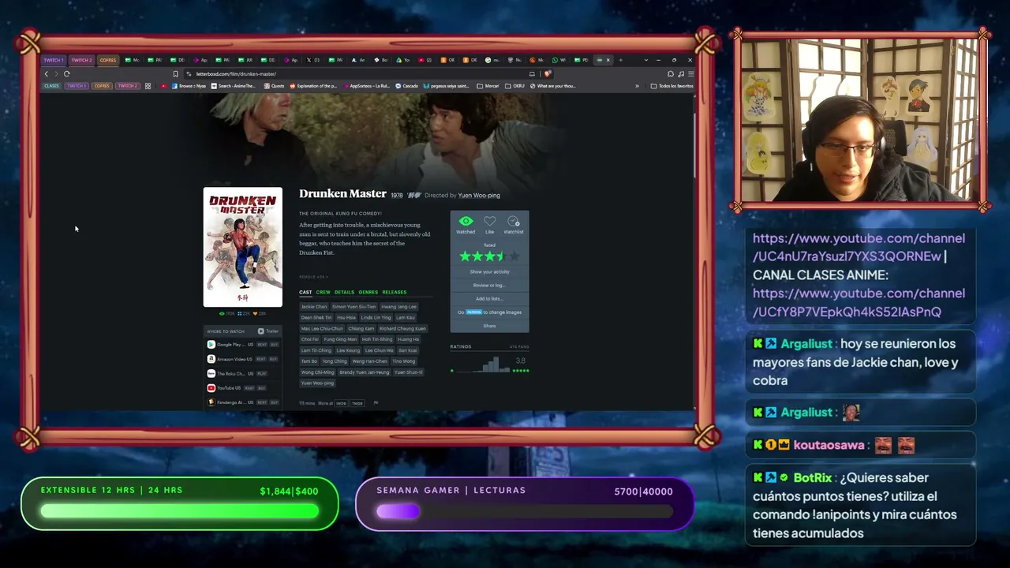Open CLASES group in bookmarks bar
The width and height of the screenshot is (1010, 568).
(52, 86)
